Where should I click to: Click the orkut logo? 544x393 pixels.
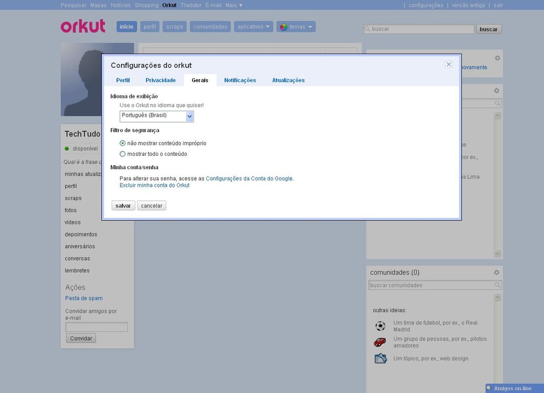(x=82, y=25)
